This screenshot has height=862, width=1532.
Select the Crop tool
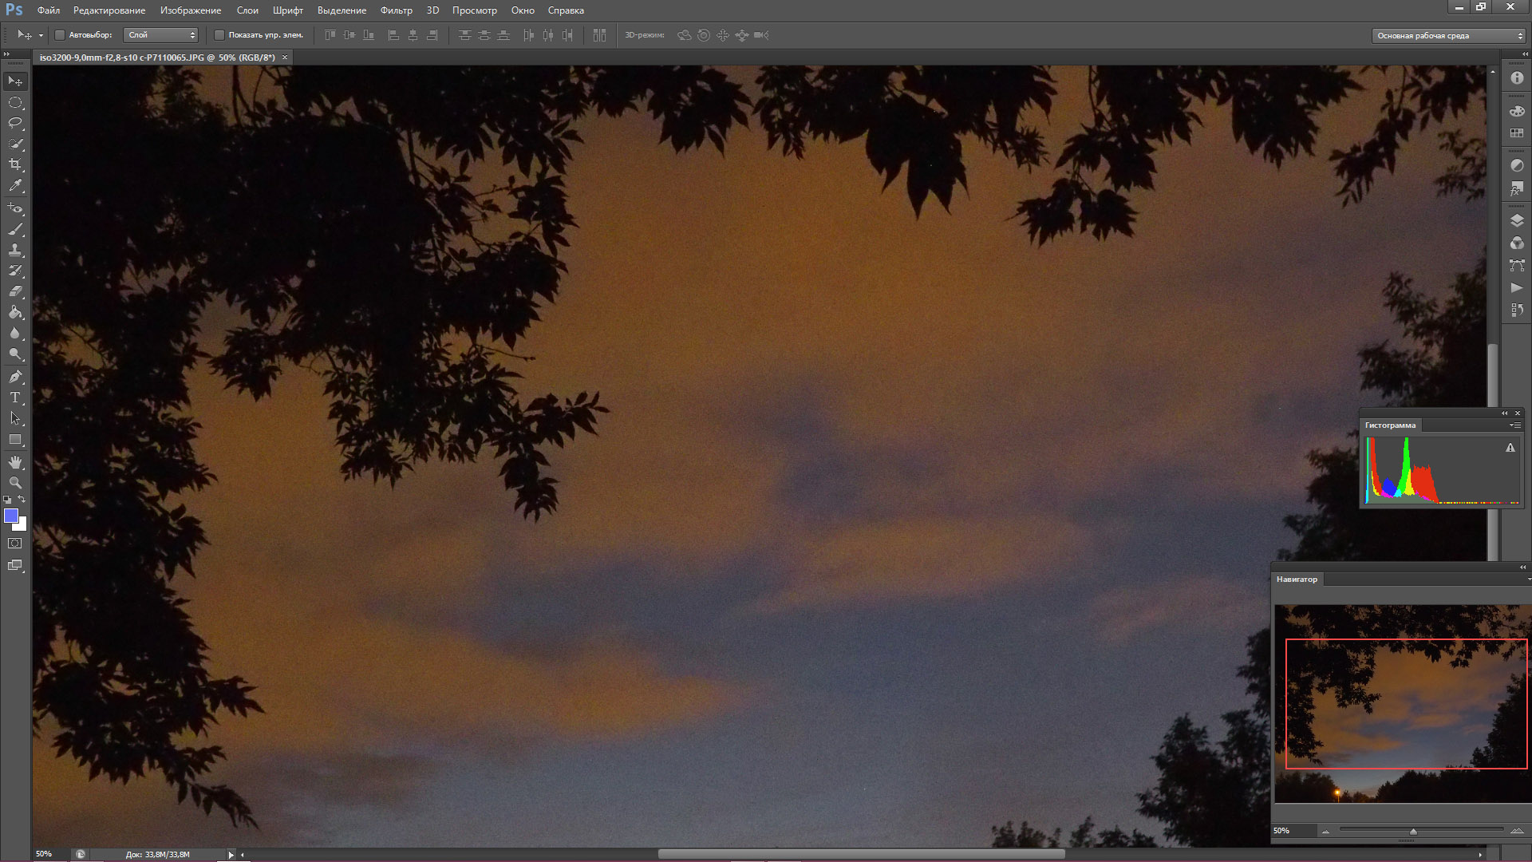tap(15, 164)
